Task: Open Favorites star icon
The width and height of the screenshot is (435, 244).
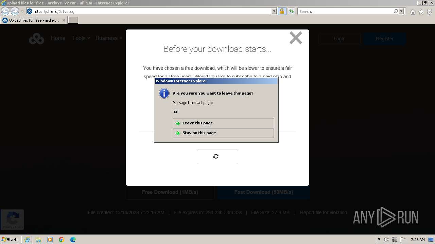Action: 421,12
